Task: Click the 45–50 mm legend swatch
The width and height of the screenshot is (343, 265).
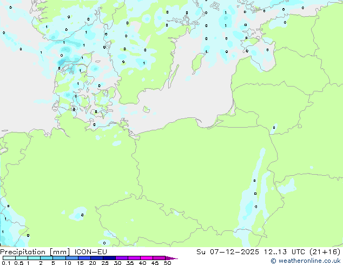Action: (159, 258)
